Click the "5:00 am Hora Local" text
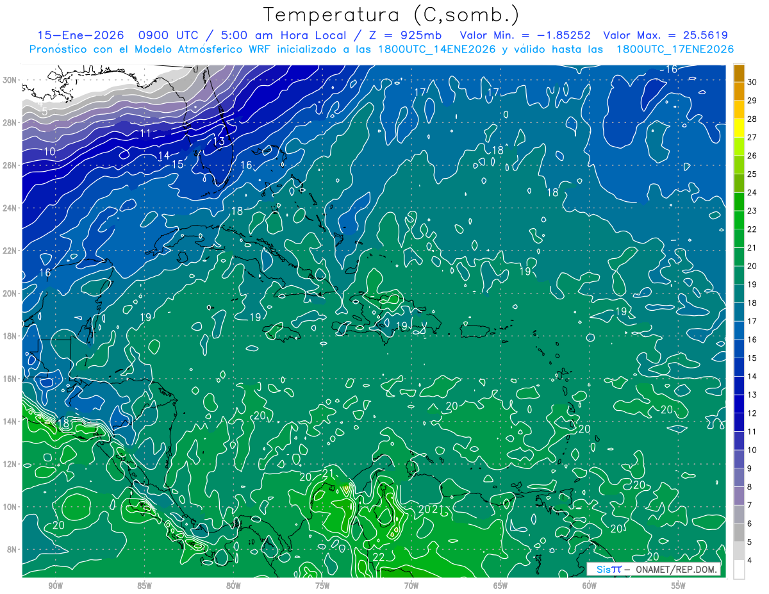Viewport: 769px width, 594px height. (x=281, y=35)
